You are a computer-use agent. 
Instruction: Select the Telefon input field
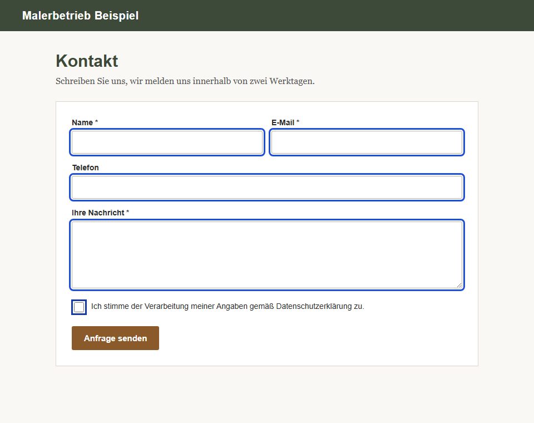pos(267,187)
